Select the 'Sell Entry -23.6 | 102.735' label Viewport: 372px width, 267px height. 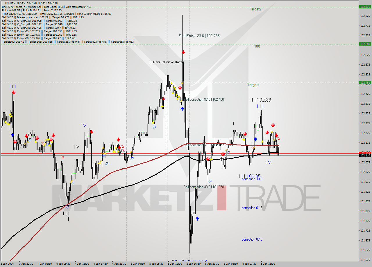click(x=199, y=36)
